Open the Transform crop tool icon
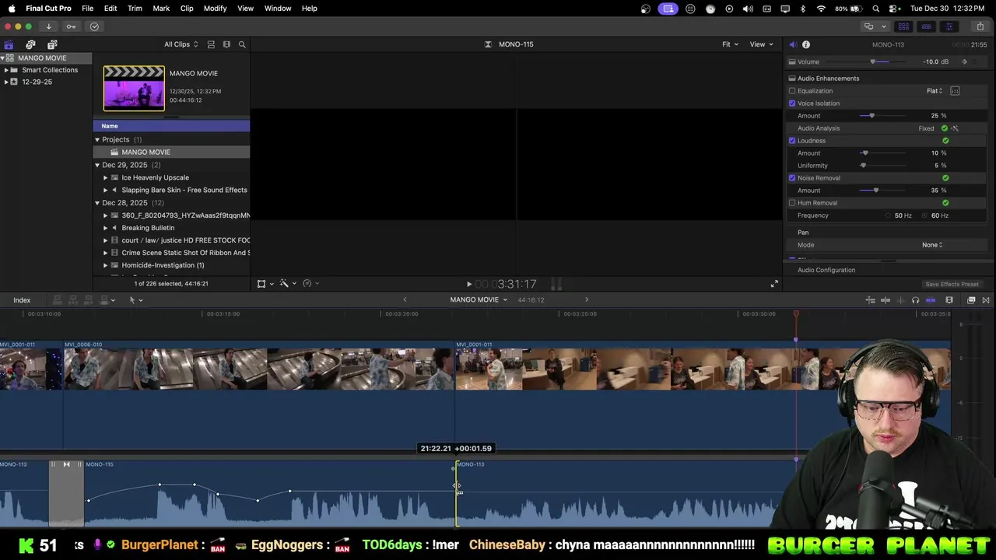 (x=261, y=284)
